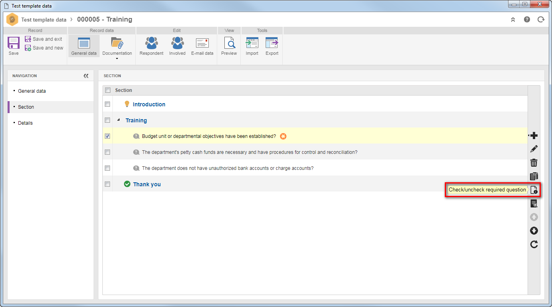Collapse the ribbon with the double chevron
The height and width of the screenshot is (307, 552).
[x=513, y=19]
